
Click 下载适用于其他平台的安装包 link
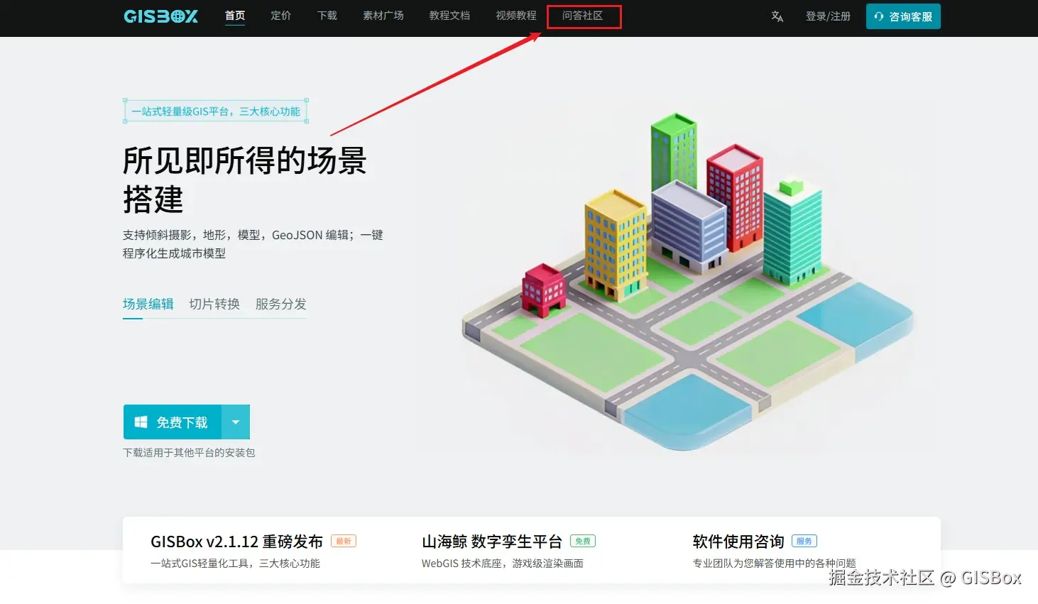[x=189, y=453]
